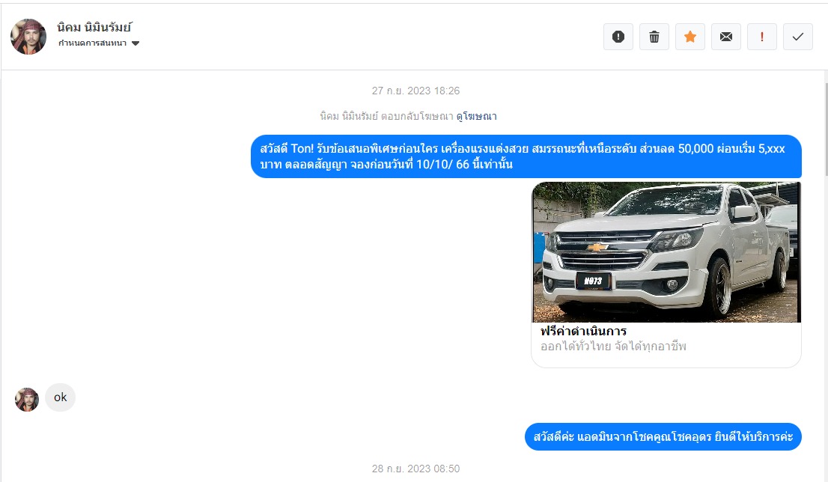Open the ดูโฆษณา link
Screen dimensions: 828x482
pos(476,116)
